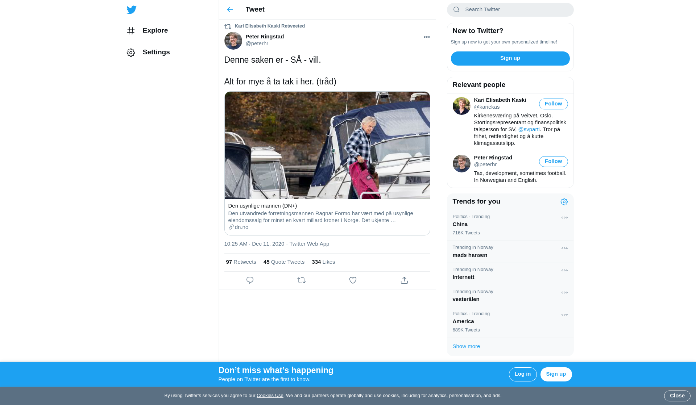Open the tweet's more options menu
696x405 pixels.
tap(427, 37)
